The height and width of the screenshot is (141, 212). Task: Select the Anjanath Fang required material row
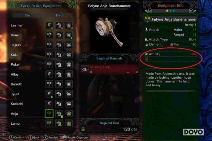click(x=109, y=69)
